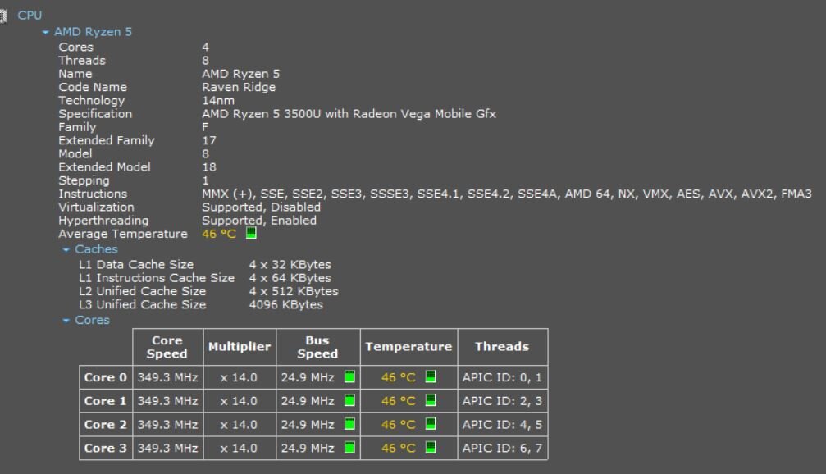Click Core 3 bus speed green indicator
Viewport: 826px width, 474px height.
point(349,448)
